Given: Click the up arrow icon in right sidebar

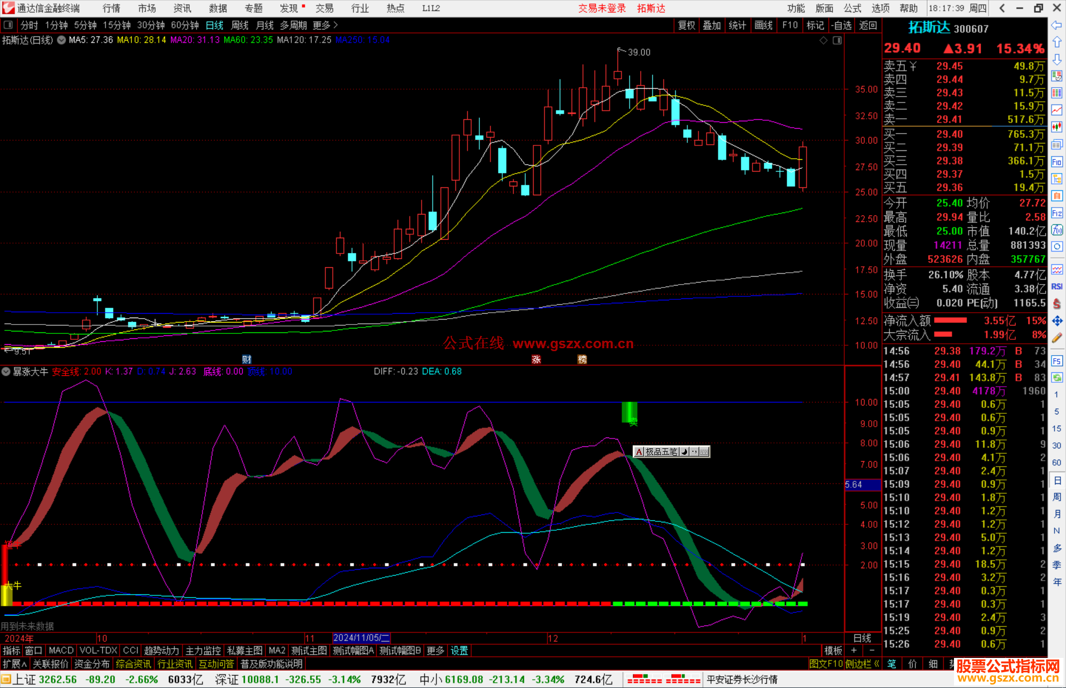Looking at the screenshot, I should (1057, 42).
